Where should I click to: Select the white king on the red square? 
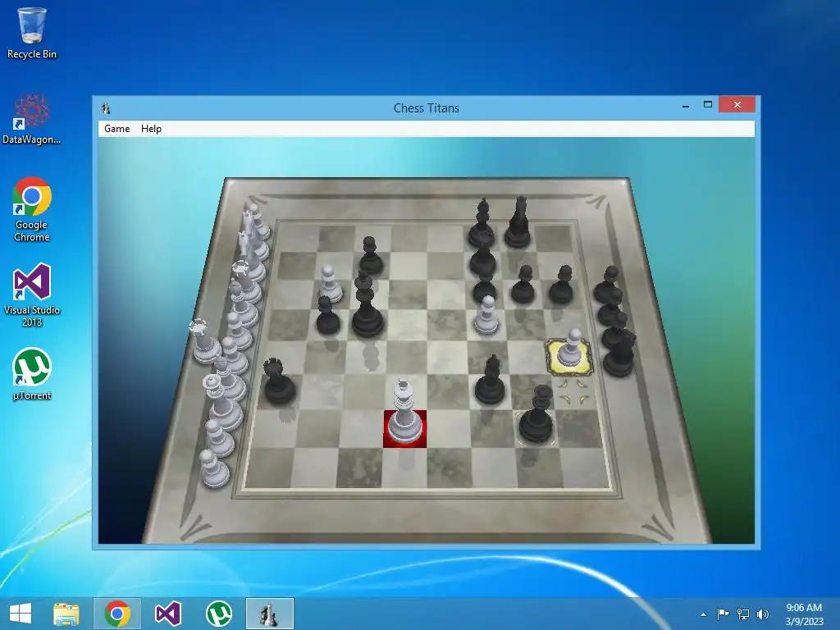(404, 413)
